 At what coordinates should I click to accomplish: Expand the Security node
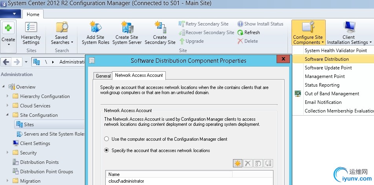tap(7, 152)
